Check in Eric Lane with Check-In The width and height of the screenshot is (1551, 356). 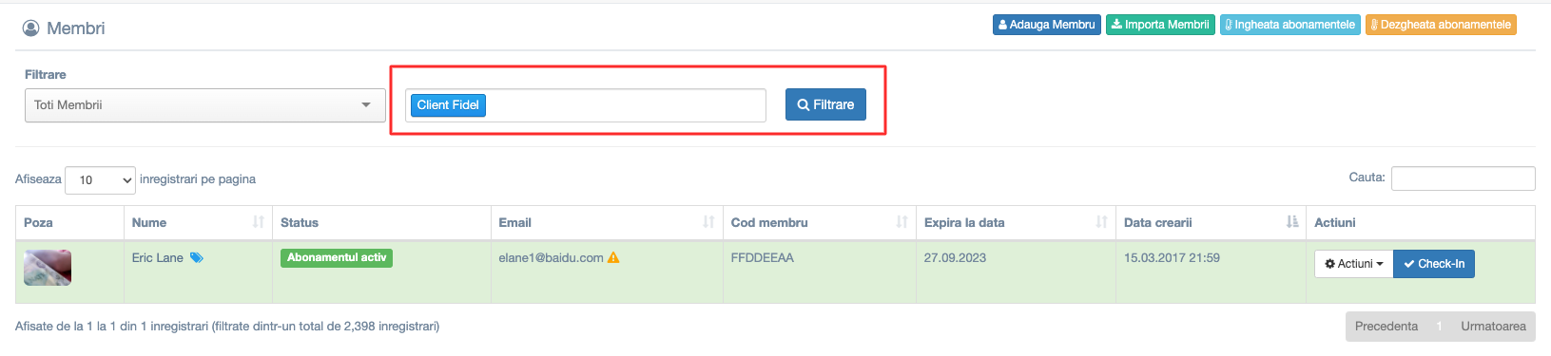[x=1434, y=264]
